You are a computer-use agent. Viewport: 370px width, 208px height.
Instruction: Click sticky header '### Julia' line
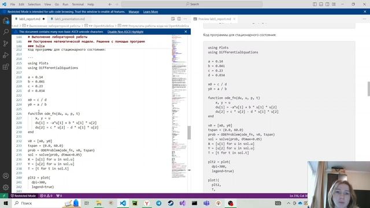pyautogui.click(x=36, y=46)
